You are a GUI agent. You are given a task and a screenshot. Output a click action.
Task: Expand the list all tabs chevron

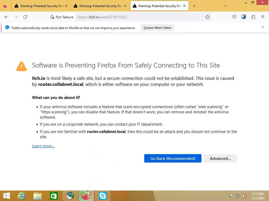(x=225, y=6)
